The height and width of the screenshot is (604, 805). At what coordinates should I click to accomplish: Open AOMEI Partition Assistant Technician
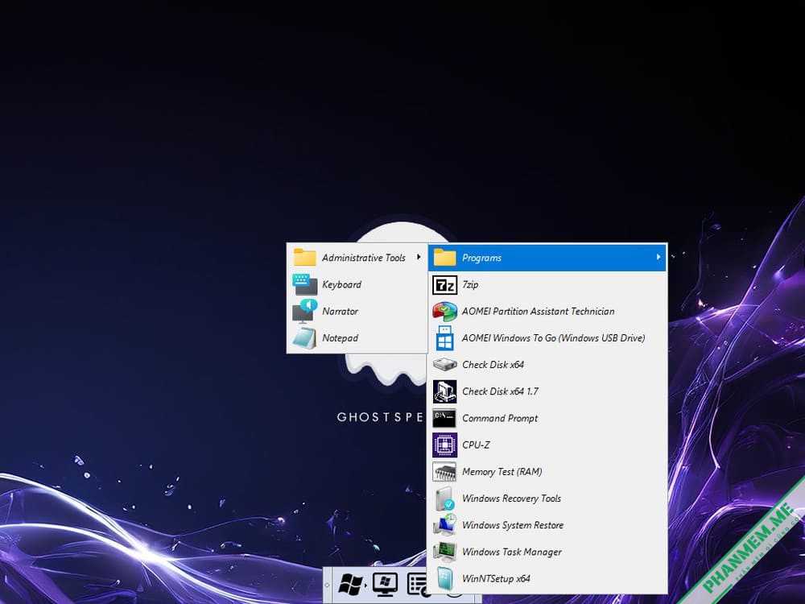point(547,311)
